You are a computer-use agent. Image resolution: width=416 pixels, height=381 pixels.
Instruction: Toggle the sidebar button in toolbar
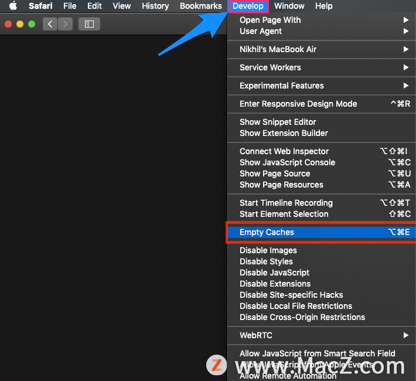click(x=89, y=24)
